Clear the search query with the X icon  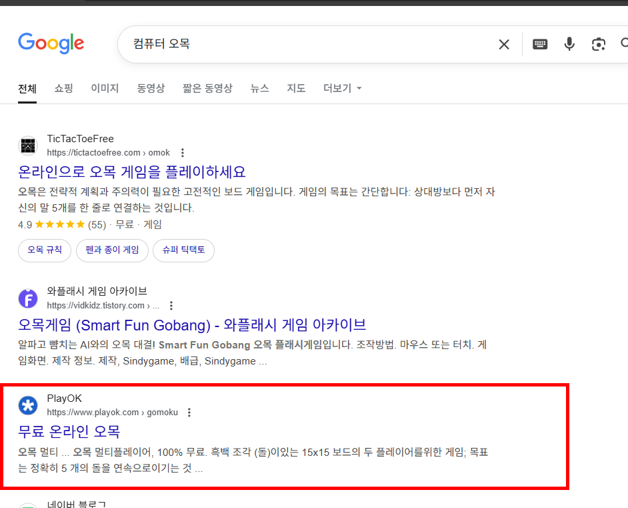coord(504,44)
